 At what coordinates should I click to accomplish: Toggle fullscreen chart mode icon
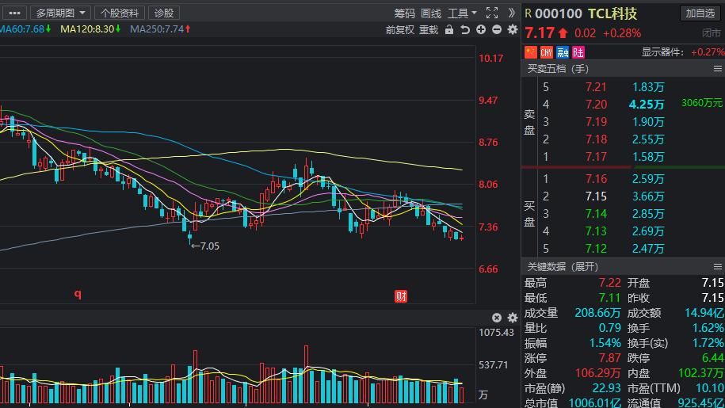[492, 13]
